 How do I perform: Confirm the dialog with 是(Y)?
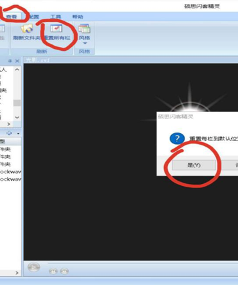click(x=194, y=165)
